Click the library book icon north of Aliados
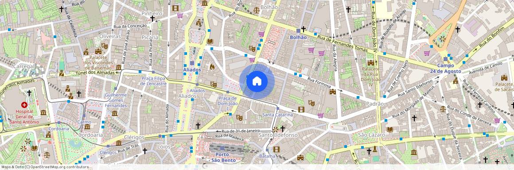The width and height of the screenshot is (514, 170). click(x=210, y=42)
